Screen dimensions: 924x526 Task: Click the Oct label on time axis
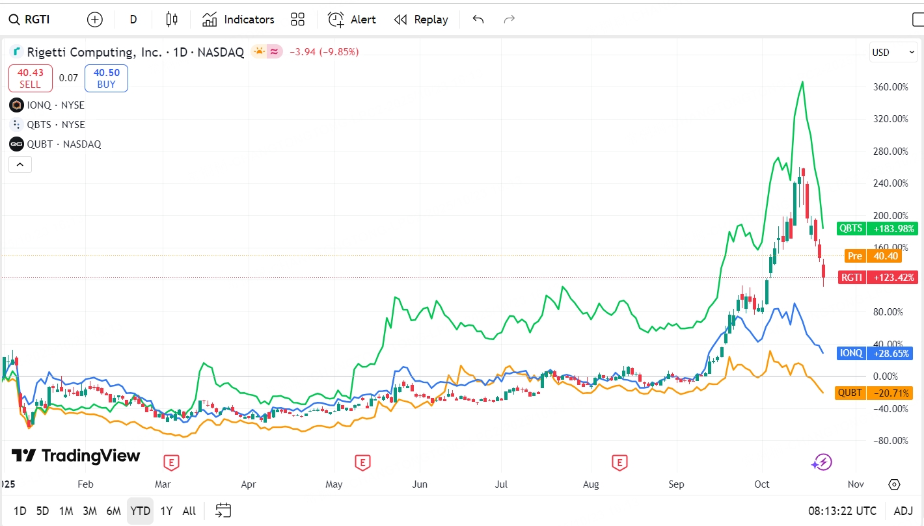[x=762, y=484]
